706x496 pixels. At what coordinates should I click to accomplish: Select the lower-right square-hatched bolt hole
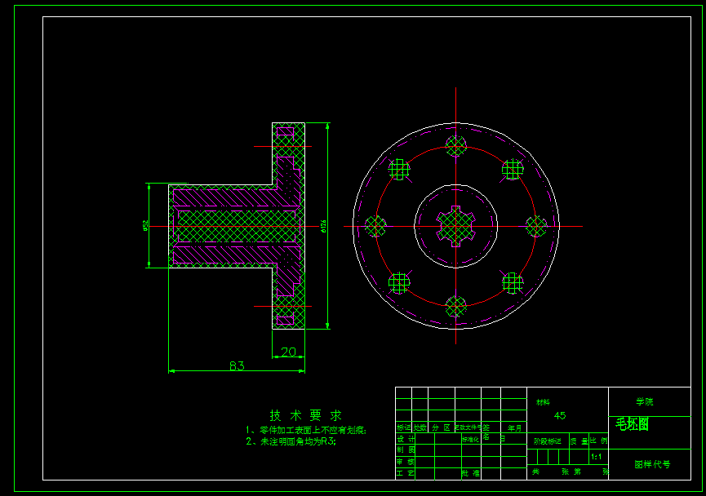coord(513,283)
